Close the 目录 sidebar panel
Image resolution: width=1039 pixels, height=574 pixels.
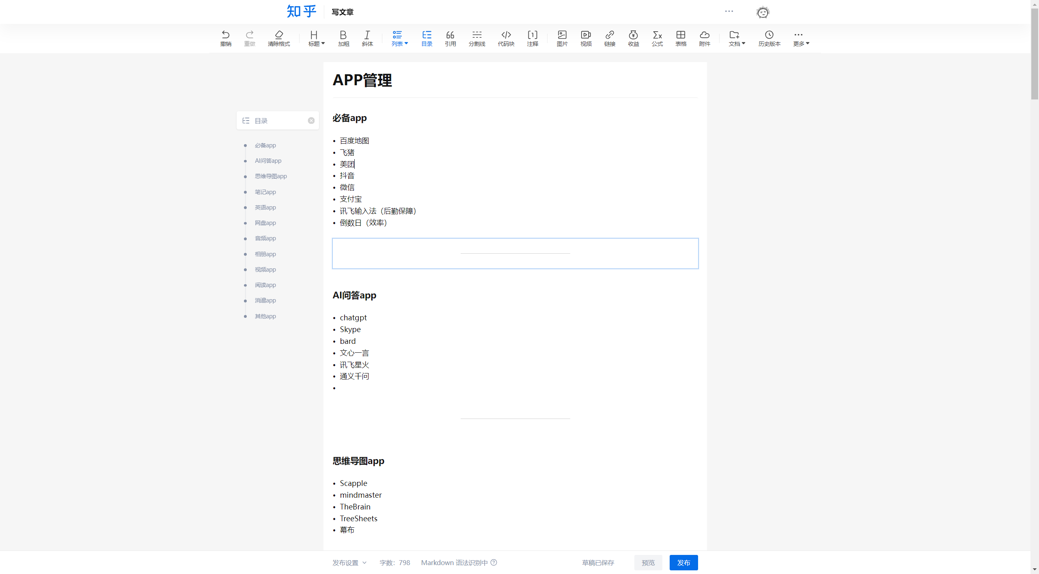[x=311, y=121]
